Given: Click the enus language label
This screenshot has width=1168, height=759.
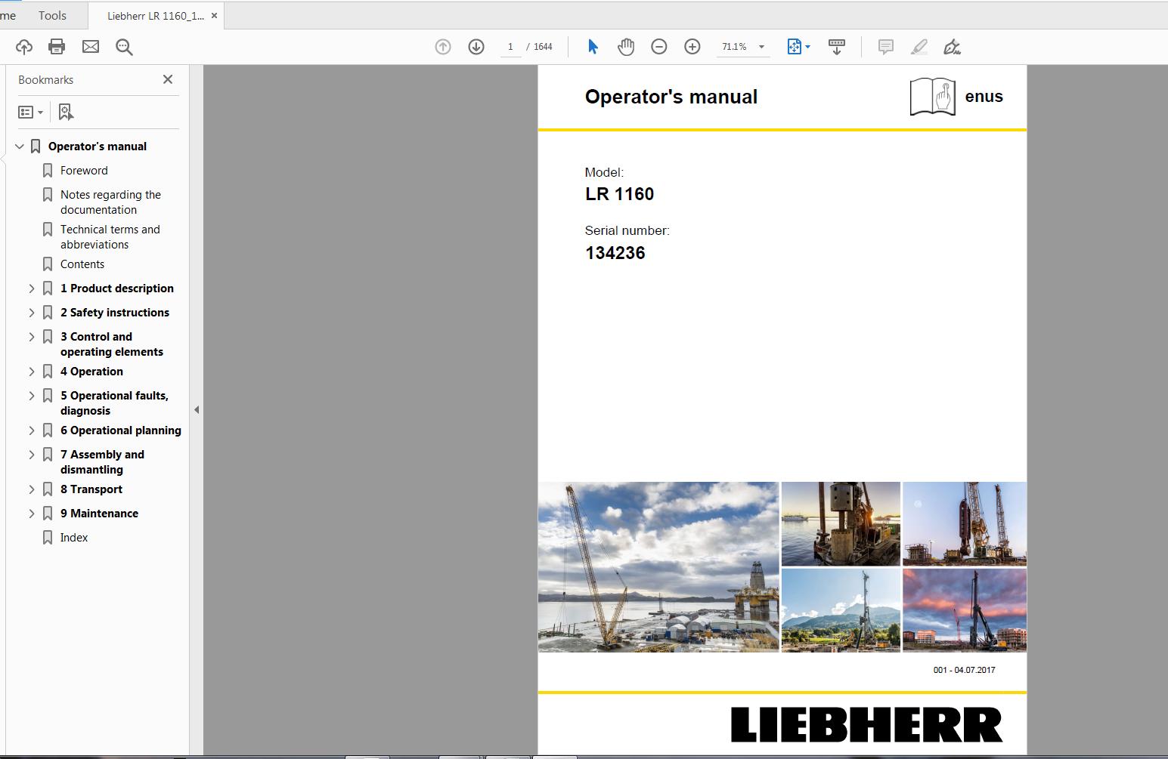Looking at the screenshot, I should point(984,97).
